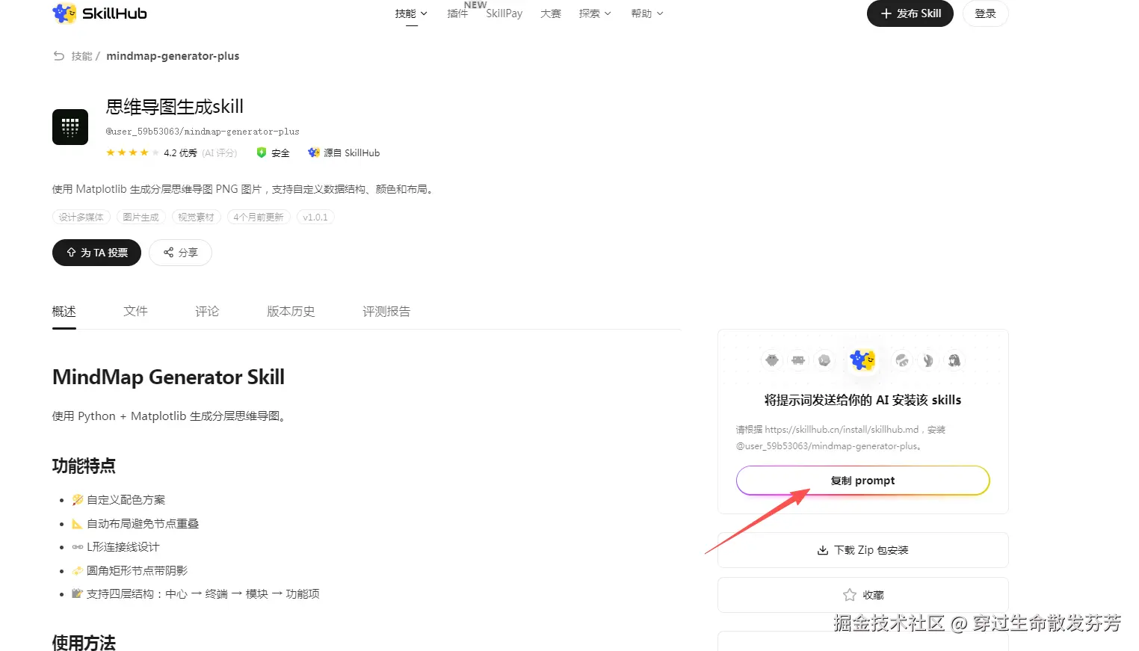Click the 视觉素材 tag

click(x=197, y=217)
